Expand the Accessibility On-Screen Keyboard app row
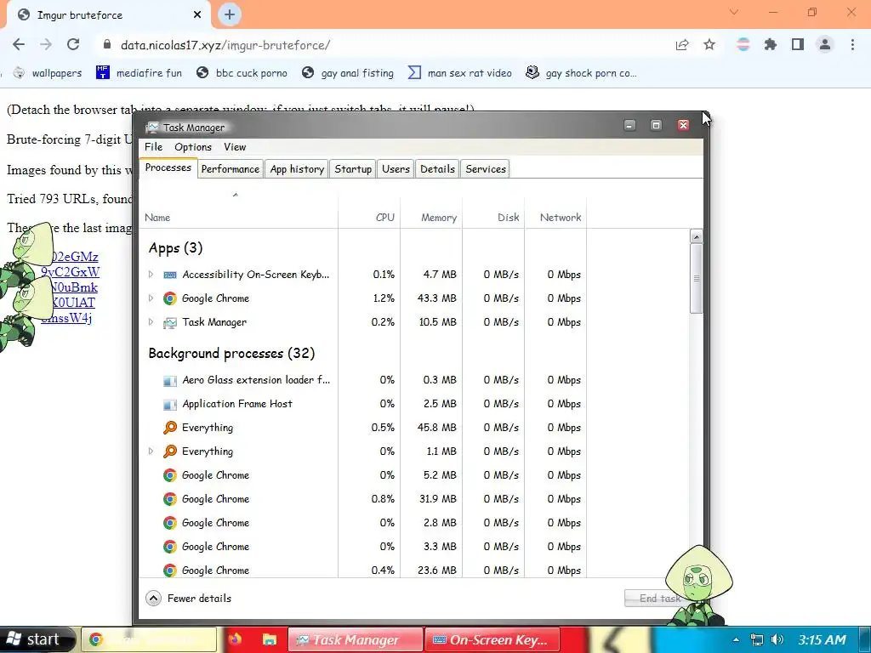This screenshot has width=871, height=653. pos(151,275)
